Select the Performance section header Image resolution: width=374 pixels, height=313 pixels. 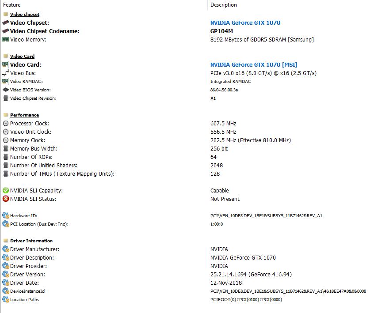click(x=24, y=115)
